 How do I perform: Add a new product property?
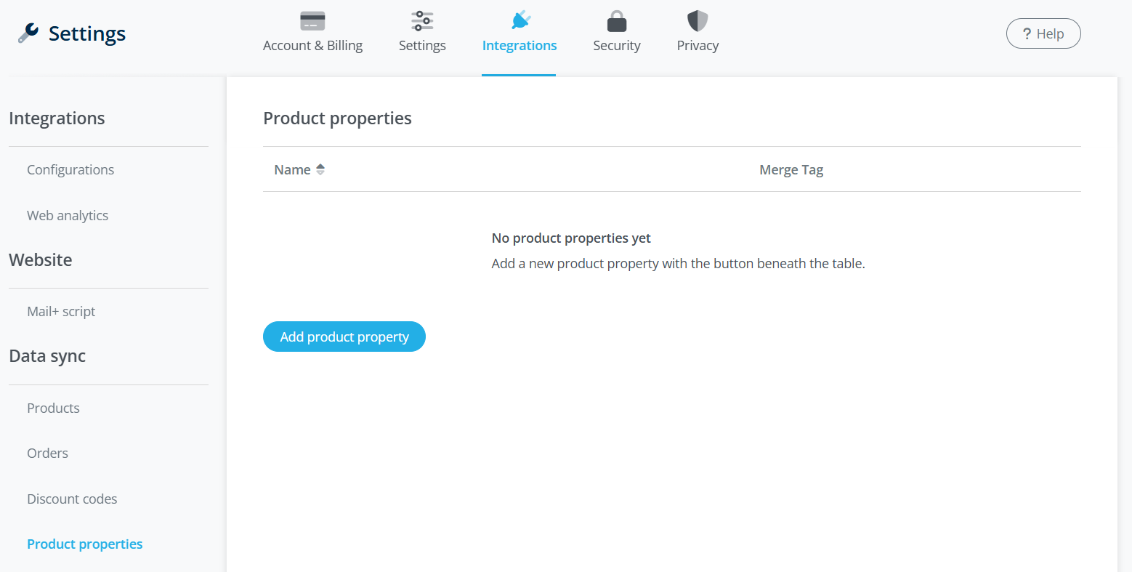click(x=344, y=337)
